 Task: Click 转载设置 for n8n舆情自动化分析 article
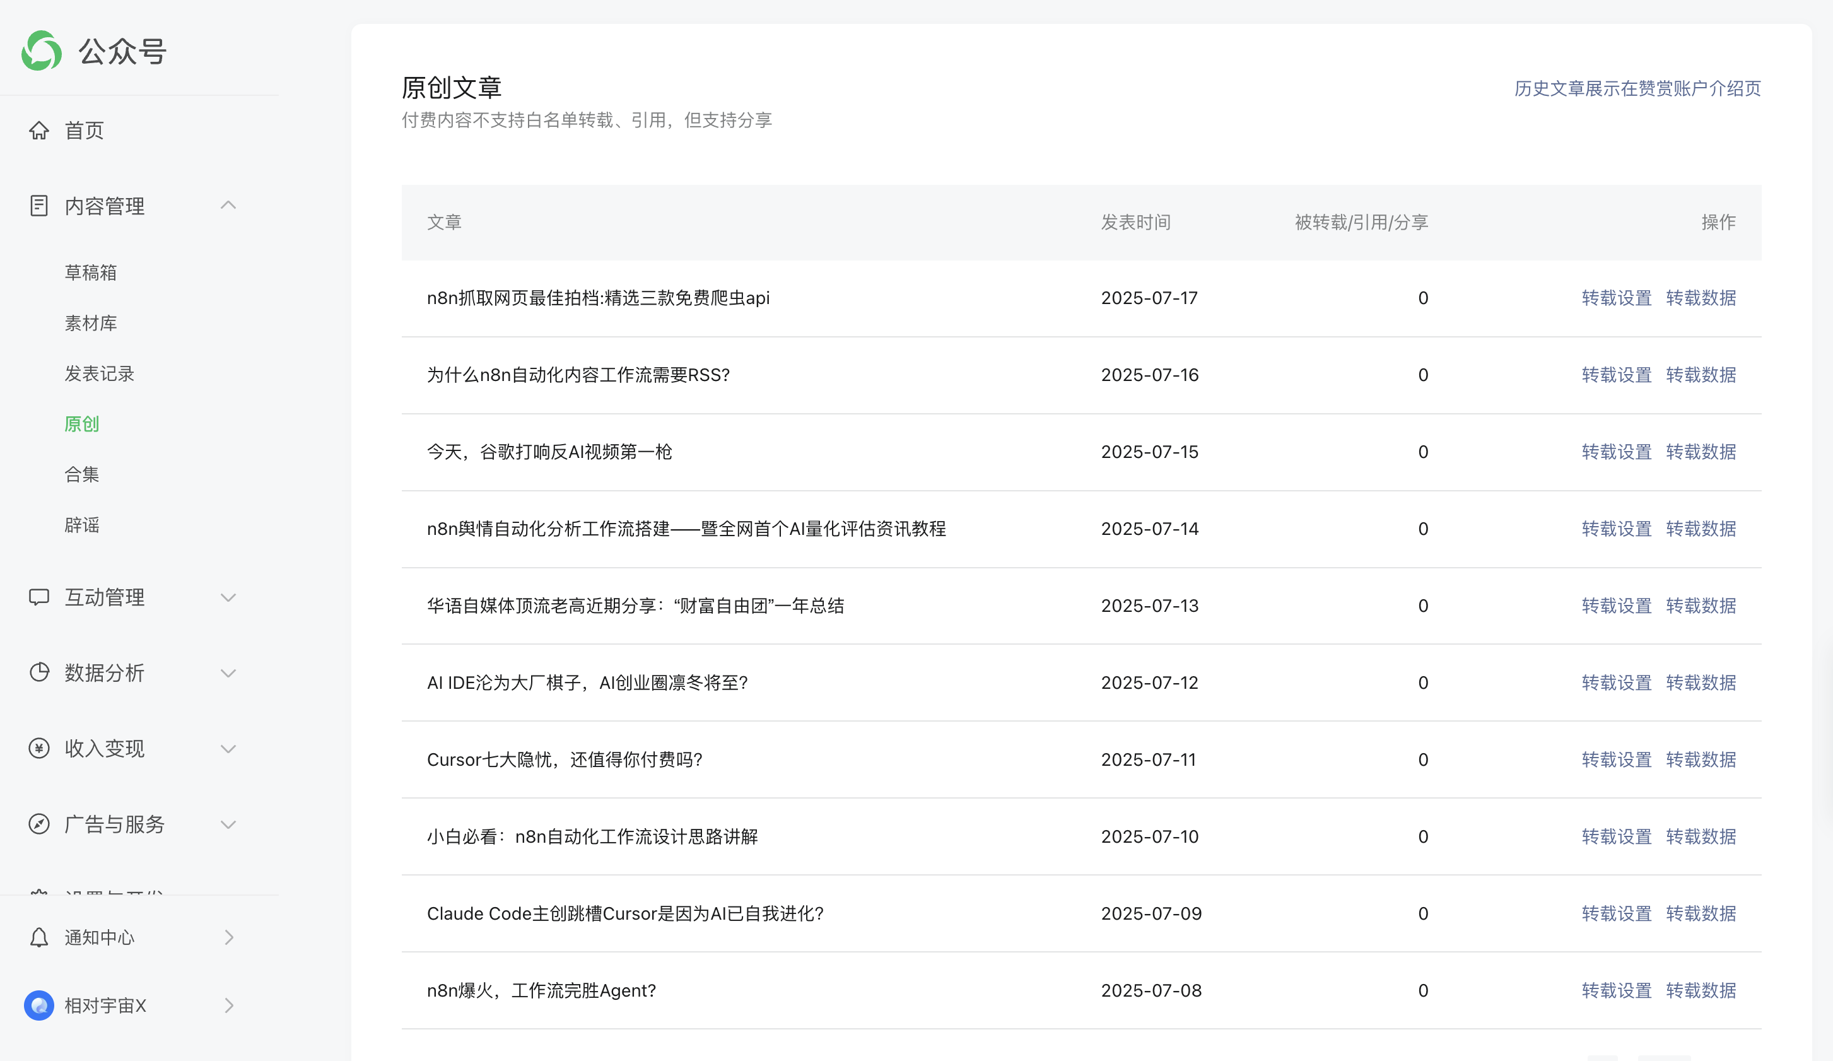1616,529
